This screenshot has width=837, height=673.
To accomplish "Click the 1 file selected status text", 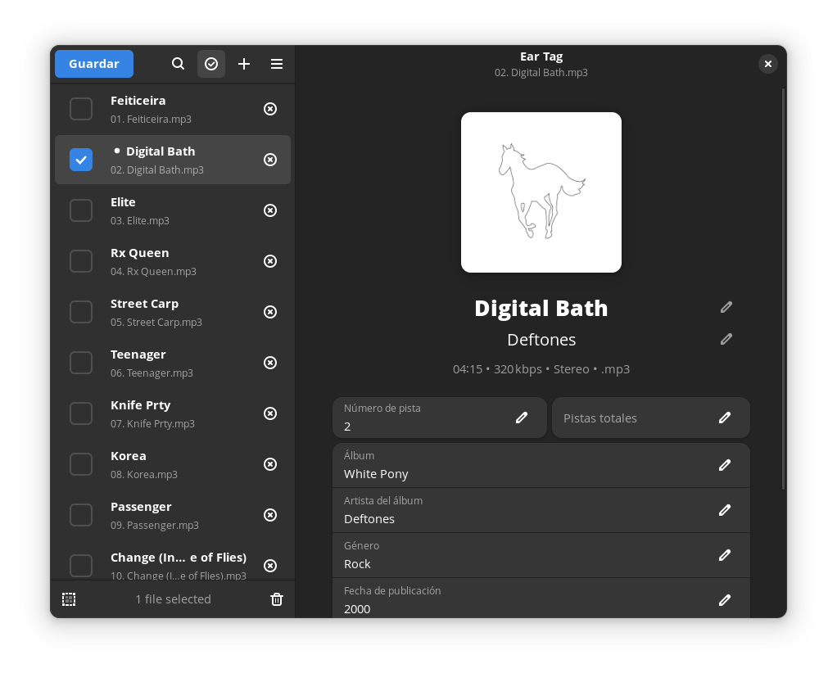I will 173,599.
